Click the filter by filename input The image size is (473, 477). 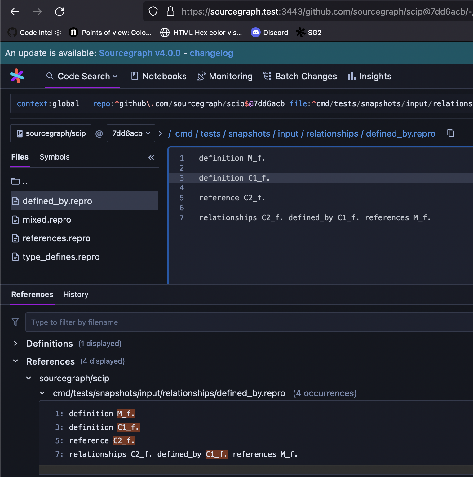tap(249, 322)
